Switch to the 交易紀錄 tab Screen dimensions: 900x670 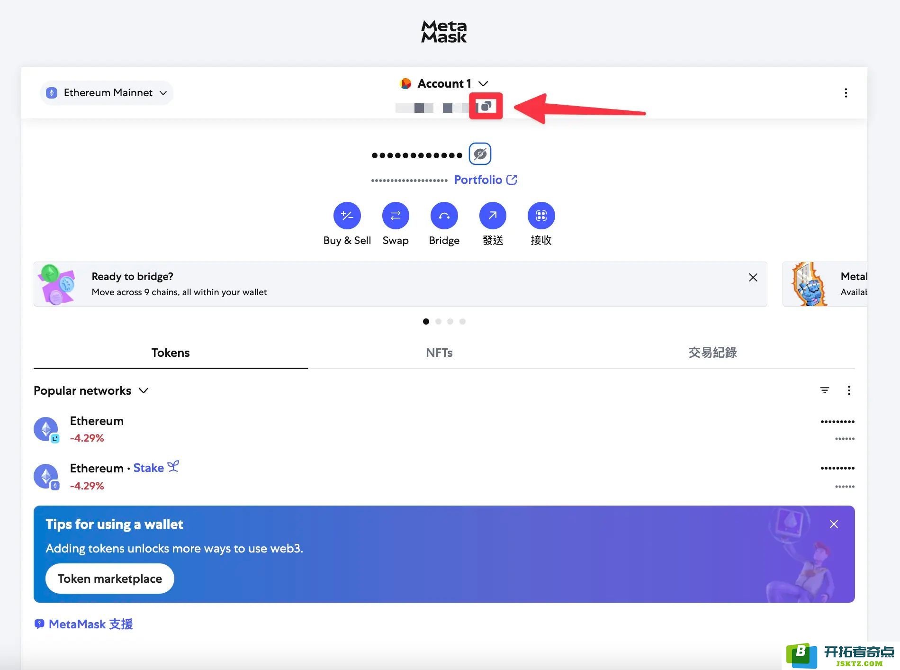click(x=712, y=353)
